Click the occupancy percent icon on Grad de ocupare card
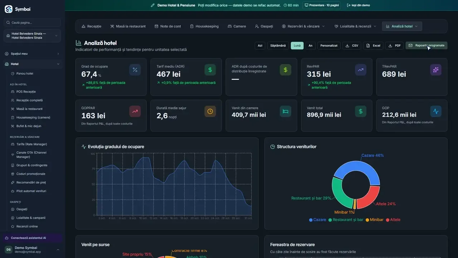 point(135,70)
